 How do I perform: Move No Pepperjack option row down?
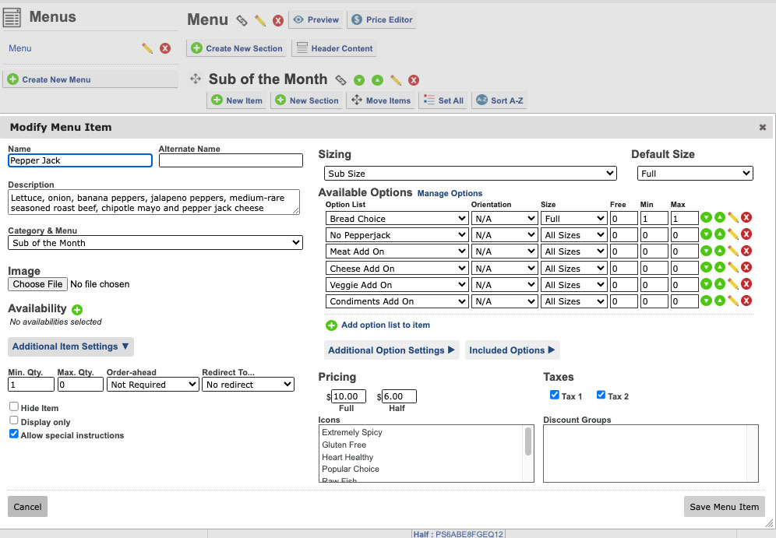click(706, 234)
